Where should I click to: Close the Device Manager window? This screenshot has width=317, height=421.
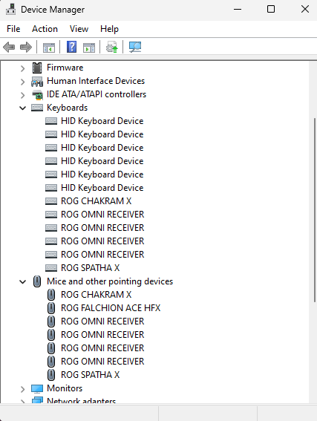(304, 10)
